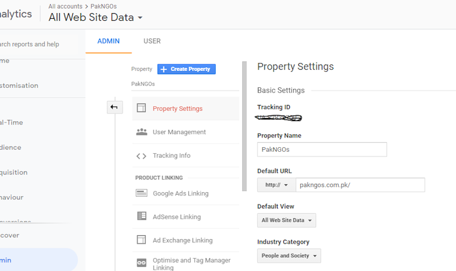Select Admin in left sidebar
The height and width of the screenshot is (271, 456).
pyautogui.click(x=38, y=260)
